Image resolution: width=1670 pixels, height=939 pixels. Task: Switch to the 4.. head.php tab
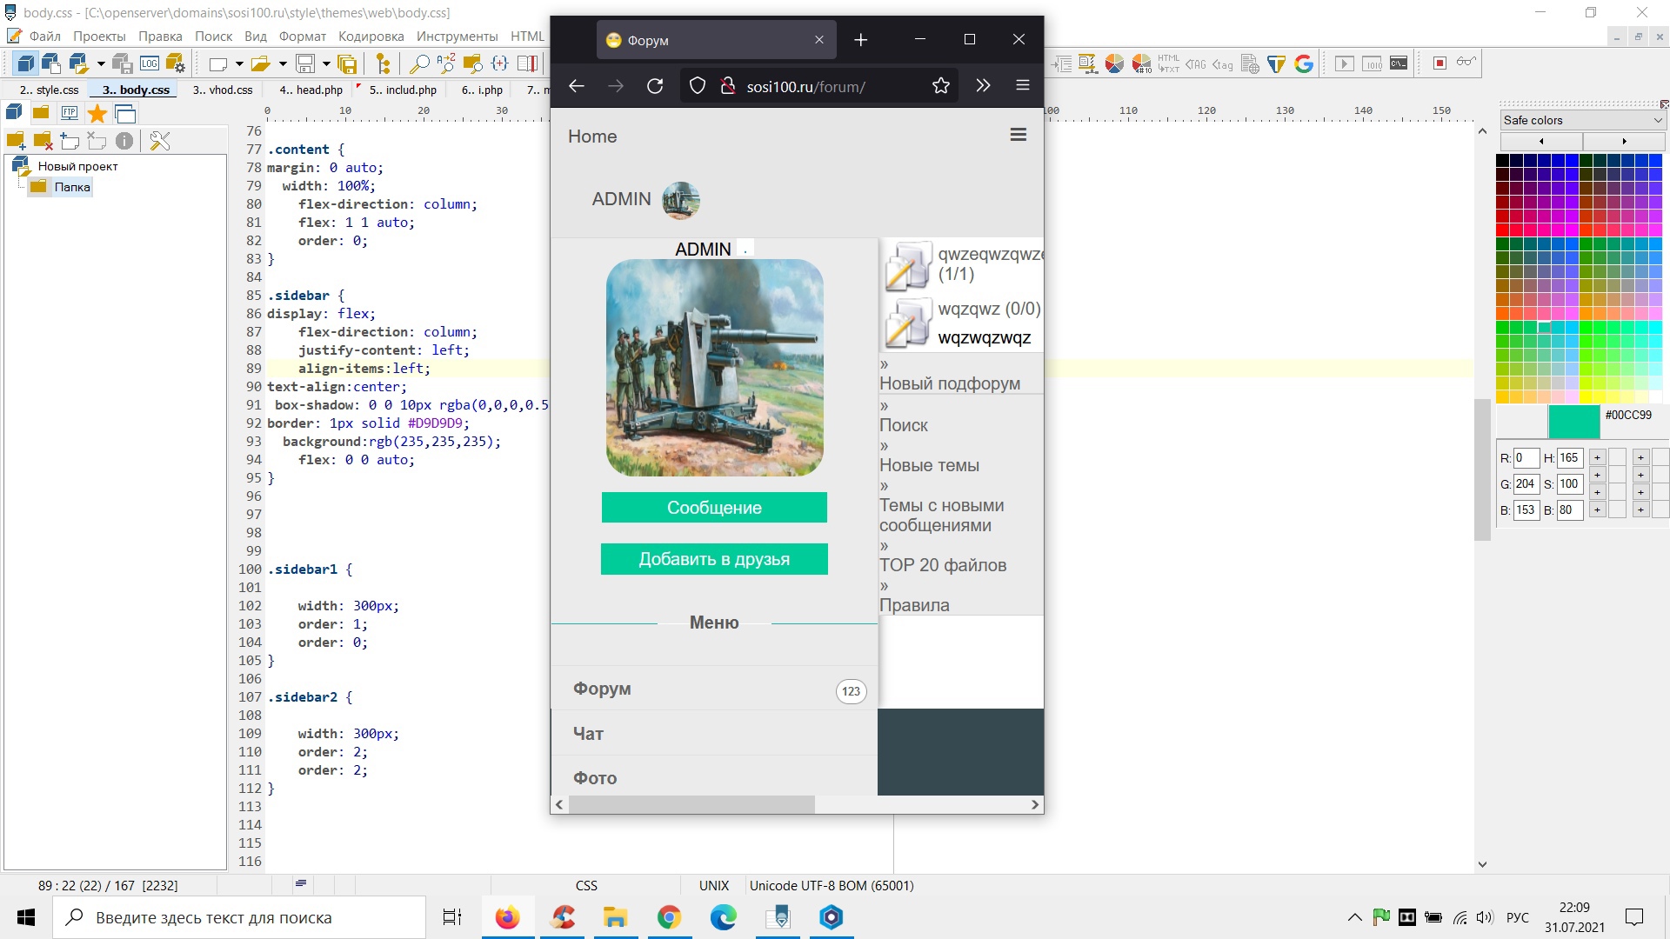click(311, 90)
